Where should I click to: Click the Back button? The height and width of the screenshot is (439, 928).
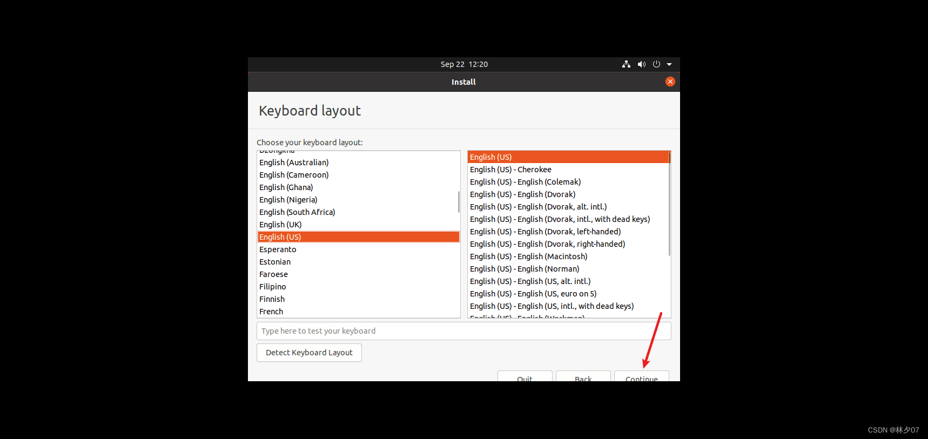pos(583,376)
